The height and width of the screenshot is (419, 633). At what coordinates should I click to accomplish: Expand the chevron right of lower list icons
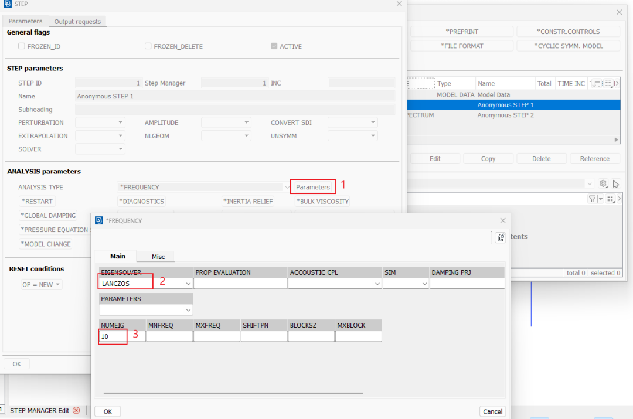[x=619, y=199]
